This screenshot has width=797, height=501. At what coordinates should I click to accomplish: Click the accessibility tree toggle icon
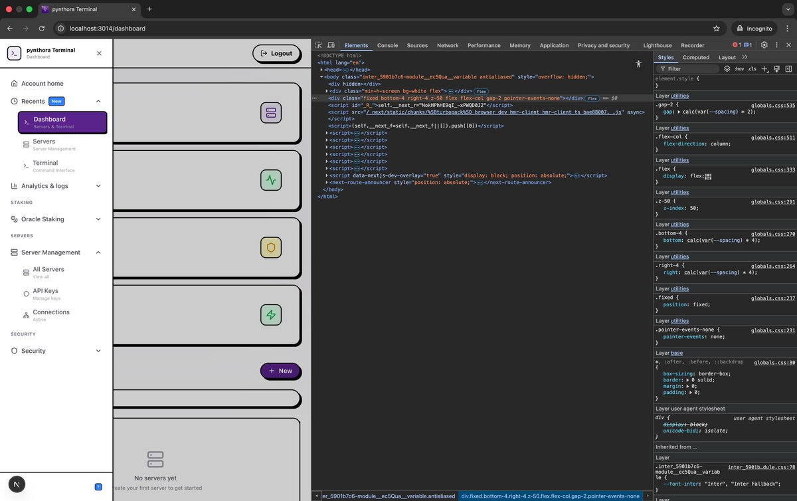(x=638, y=64)
